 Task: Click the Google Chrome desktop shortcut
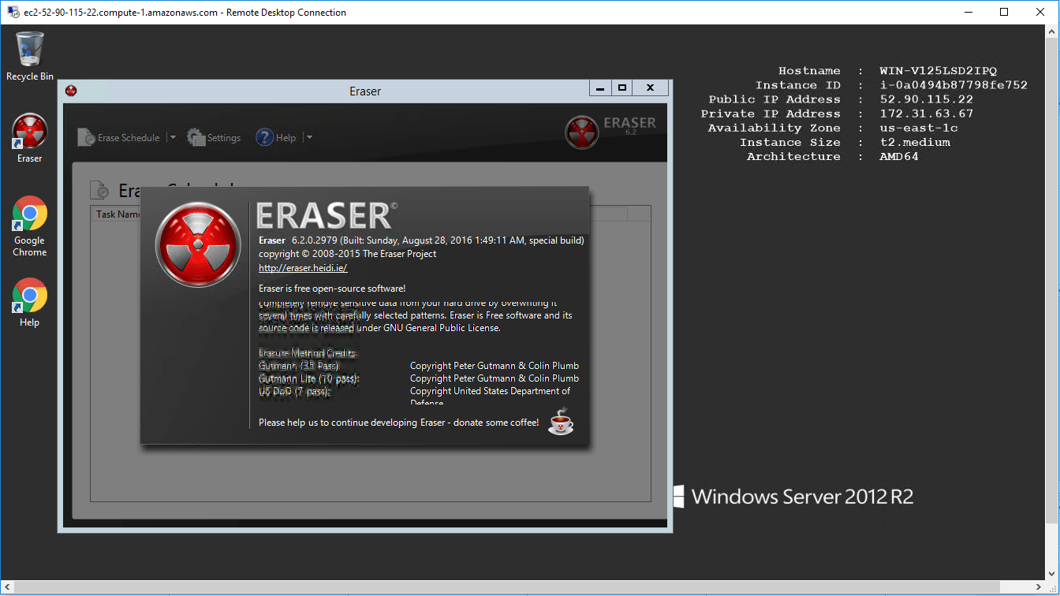pyautogui.click(x=29, y=214)
